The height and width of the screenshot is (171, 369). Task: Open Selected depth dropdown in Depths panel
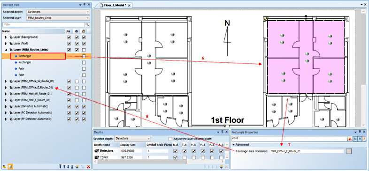132,139
